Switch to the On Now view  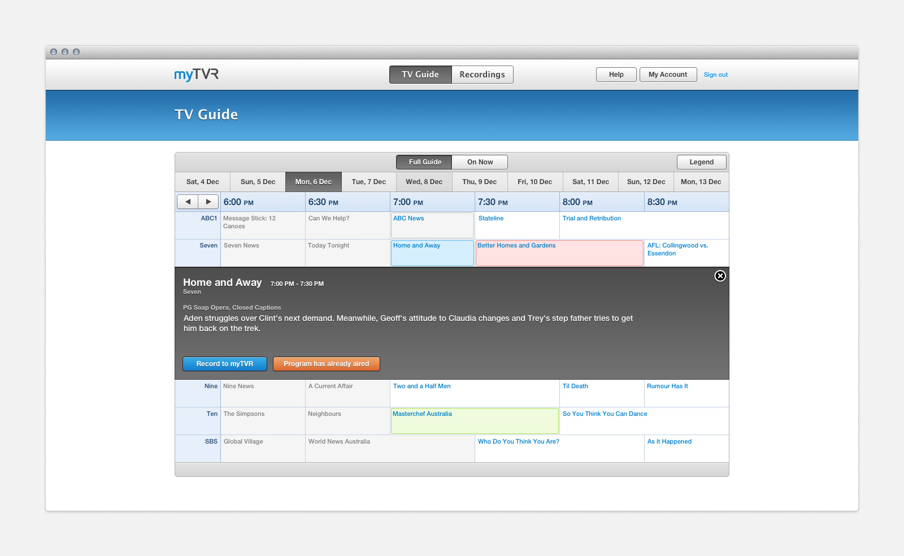click(x=479, y=162)
